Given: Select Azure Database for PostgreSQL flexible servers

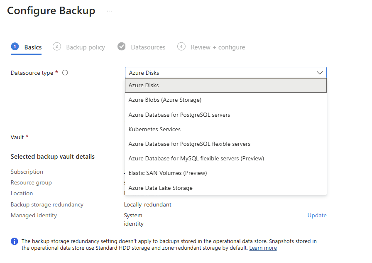Looking at the screenshot, I should pos(225,144).
